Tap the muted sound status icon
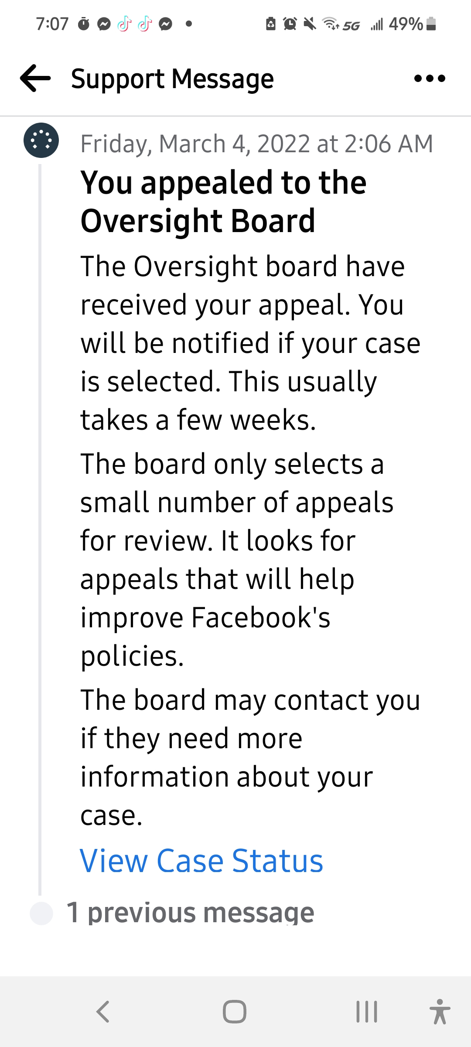 (x=309, y=24)
